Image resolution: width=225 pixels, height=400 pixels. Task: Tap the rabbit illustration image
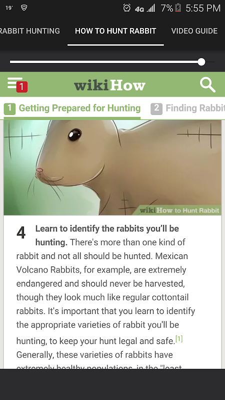112,167
